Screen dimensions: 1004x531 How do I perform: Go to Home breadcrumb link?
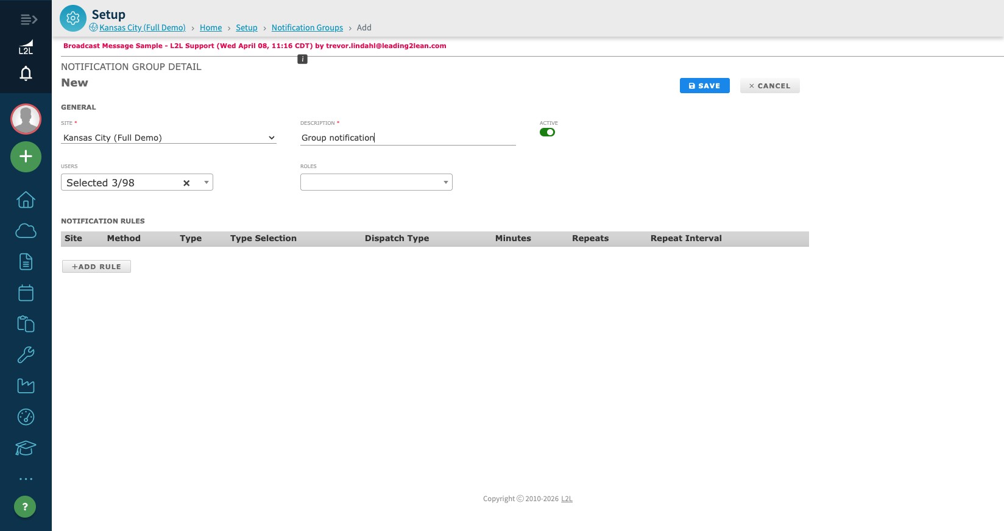211,27
